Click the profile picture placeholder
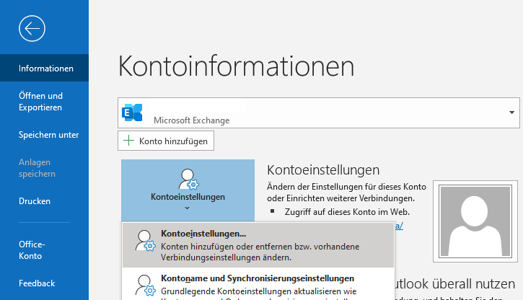The height and width of the screenshot is (300, 523). pos(475,221)
